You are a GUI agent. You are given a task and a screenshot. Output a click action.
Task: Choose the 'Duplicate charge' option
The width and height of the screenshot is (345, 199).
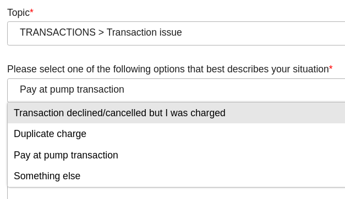click(176, 134)
